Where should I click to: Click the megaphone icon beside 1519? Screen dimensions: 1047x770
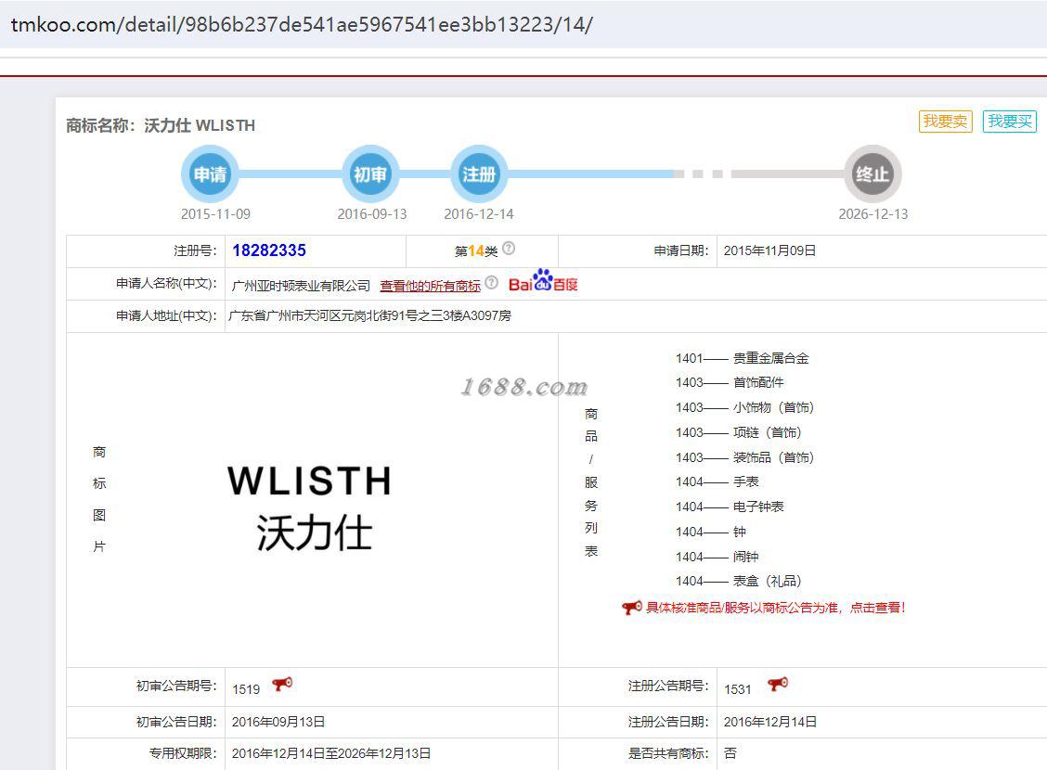coord(282,684)
